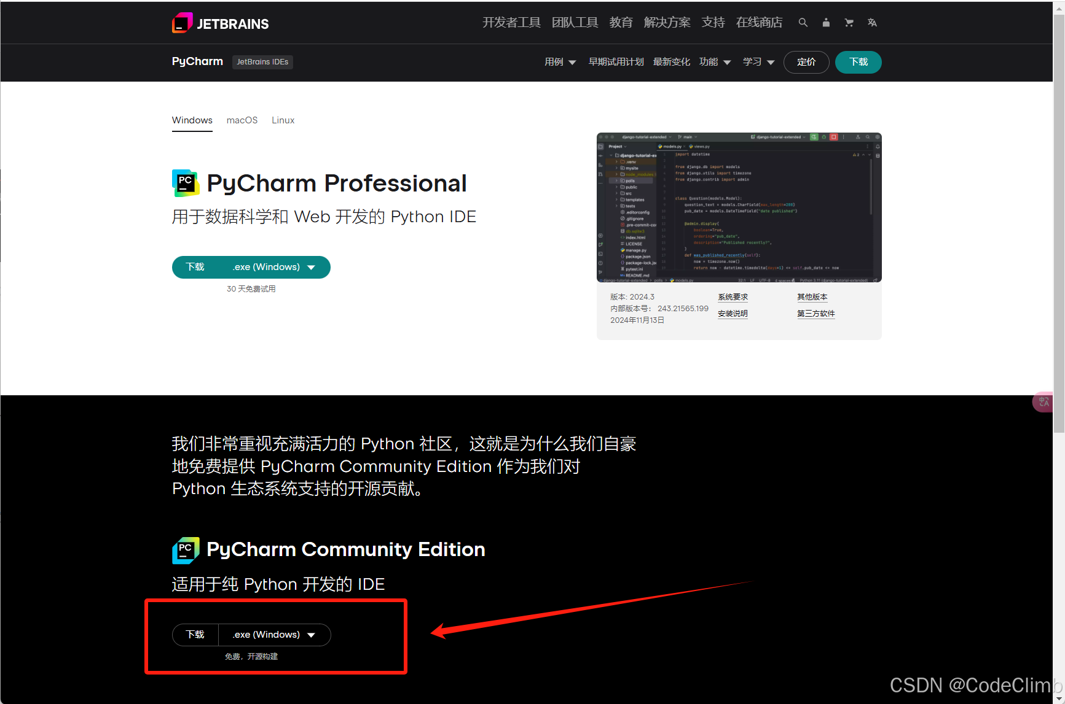
Task: Open the 安装说明 link
Action: [733, 314]
